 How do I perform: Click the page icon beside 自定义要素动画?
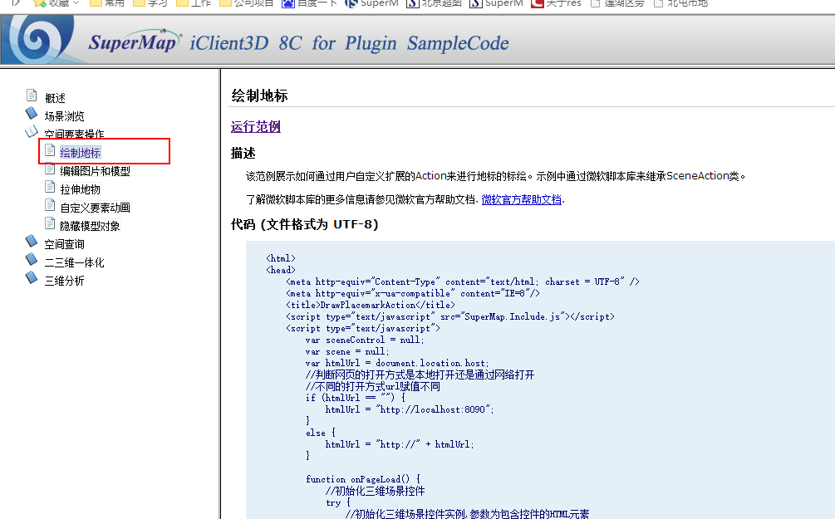[x=50, y=205]
